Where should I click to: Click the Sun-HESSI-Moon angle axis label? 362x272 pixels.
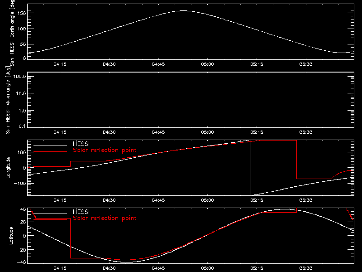point(8,100)
